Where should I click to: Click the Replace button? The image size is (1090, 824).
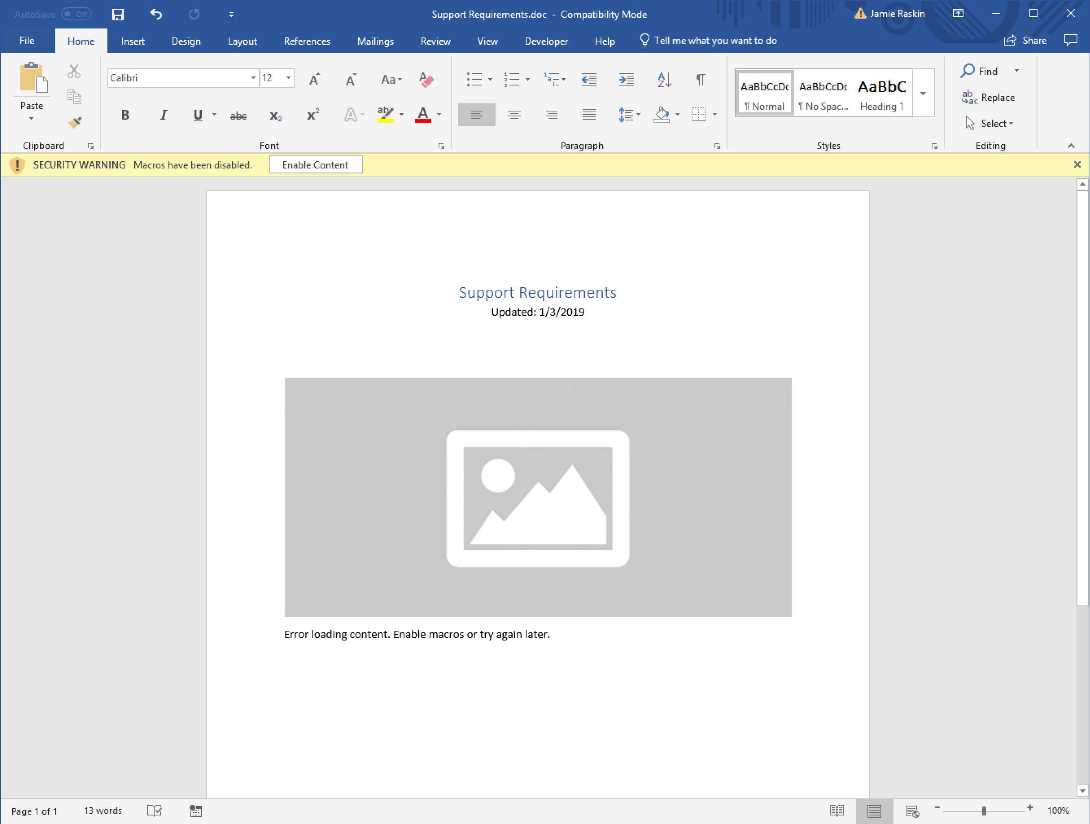tap(989, 98)
